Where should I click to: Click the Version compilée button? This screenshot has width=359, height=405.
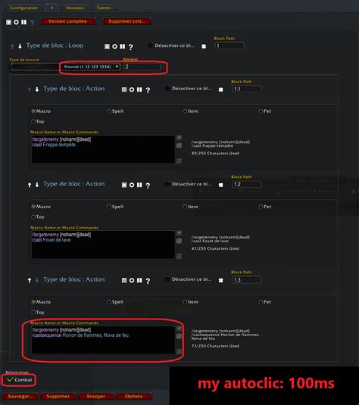pos(68,21)
